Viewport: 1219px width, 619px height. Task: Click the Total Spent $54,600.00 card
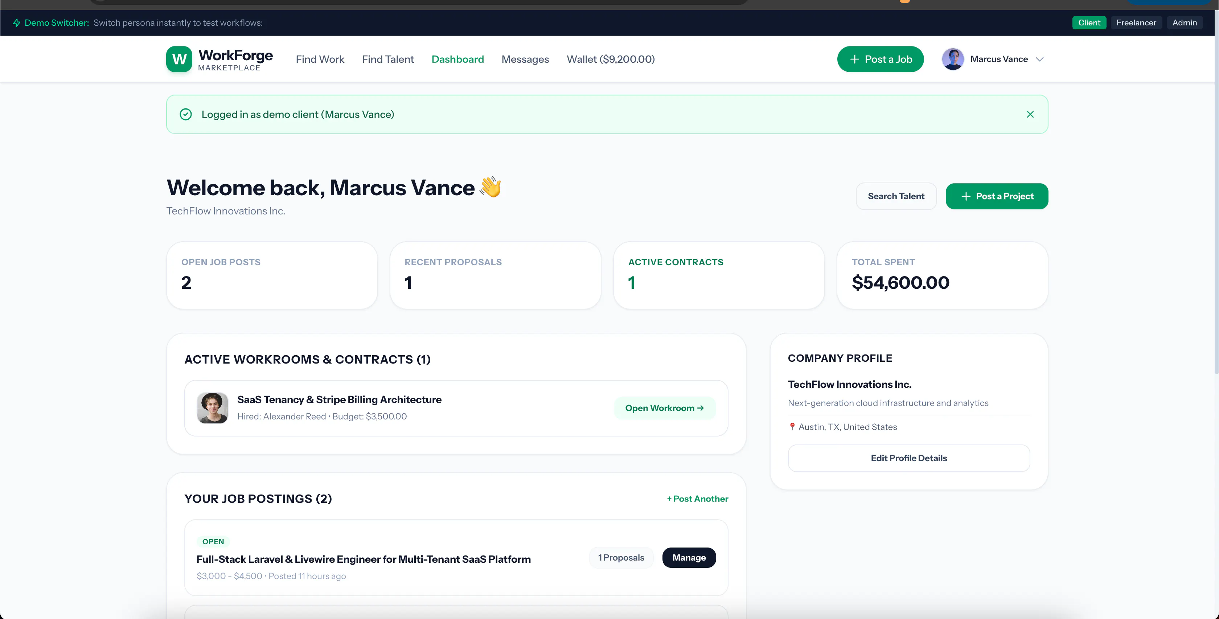tap(942, 275)
